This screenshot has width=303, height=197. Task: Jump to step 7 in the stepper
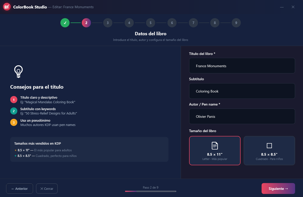coord(193,23)
